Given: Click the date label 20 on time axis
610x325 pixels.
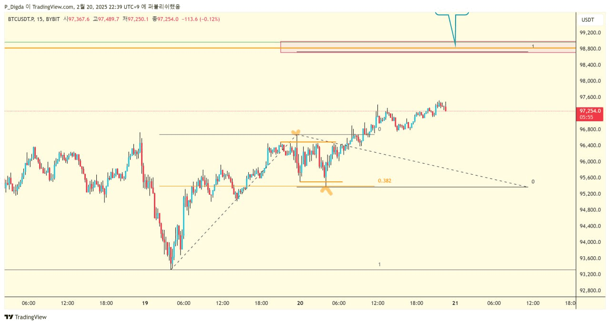Looking at the screenshot, I should coord(300,303).
